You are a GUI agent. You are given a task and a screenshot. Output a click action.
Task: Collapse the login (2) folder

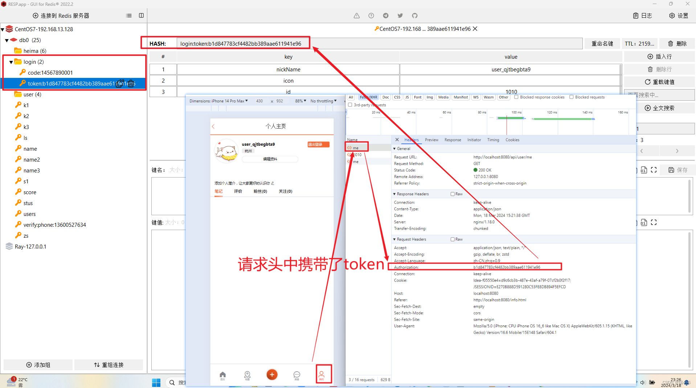(11, 62)
